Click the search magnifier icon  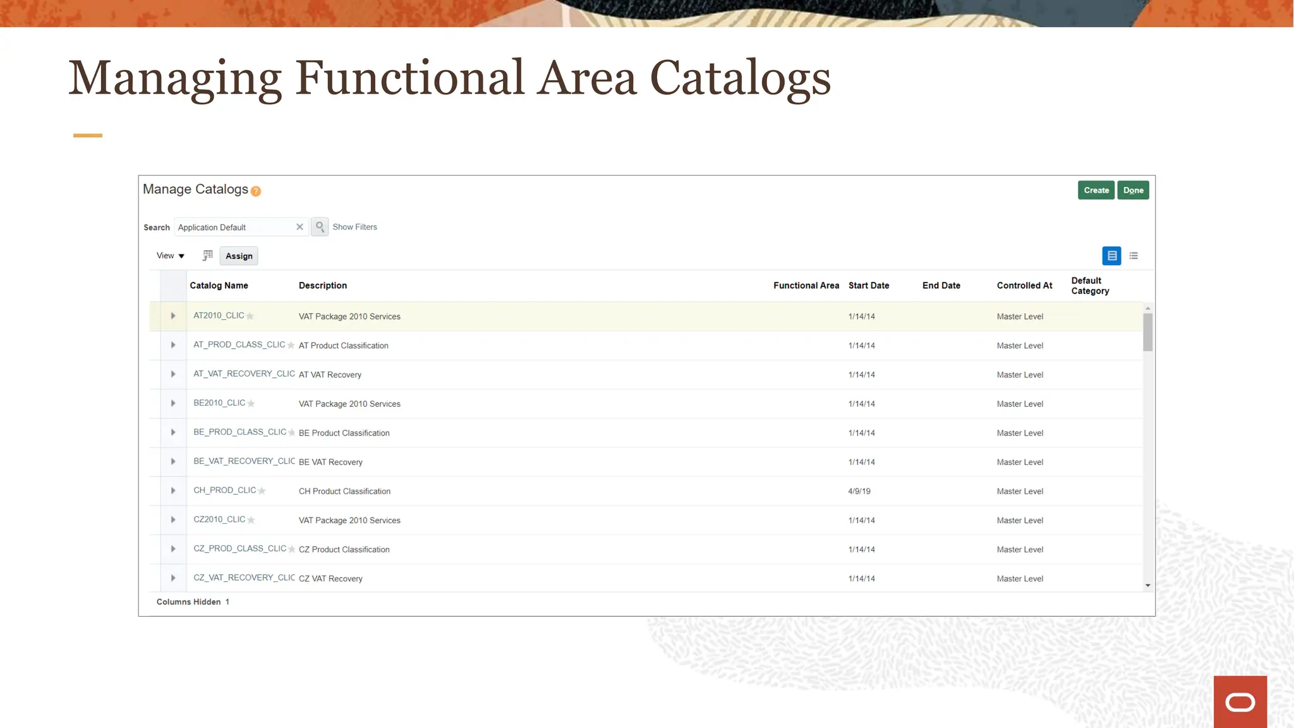click(320, 227)
